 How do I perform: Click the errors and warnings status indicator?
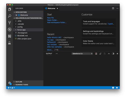(11, 88)
